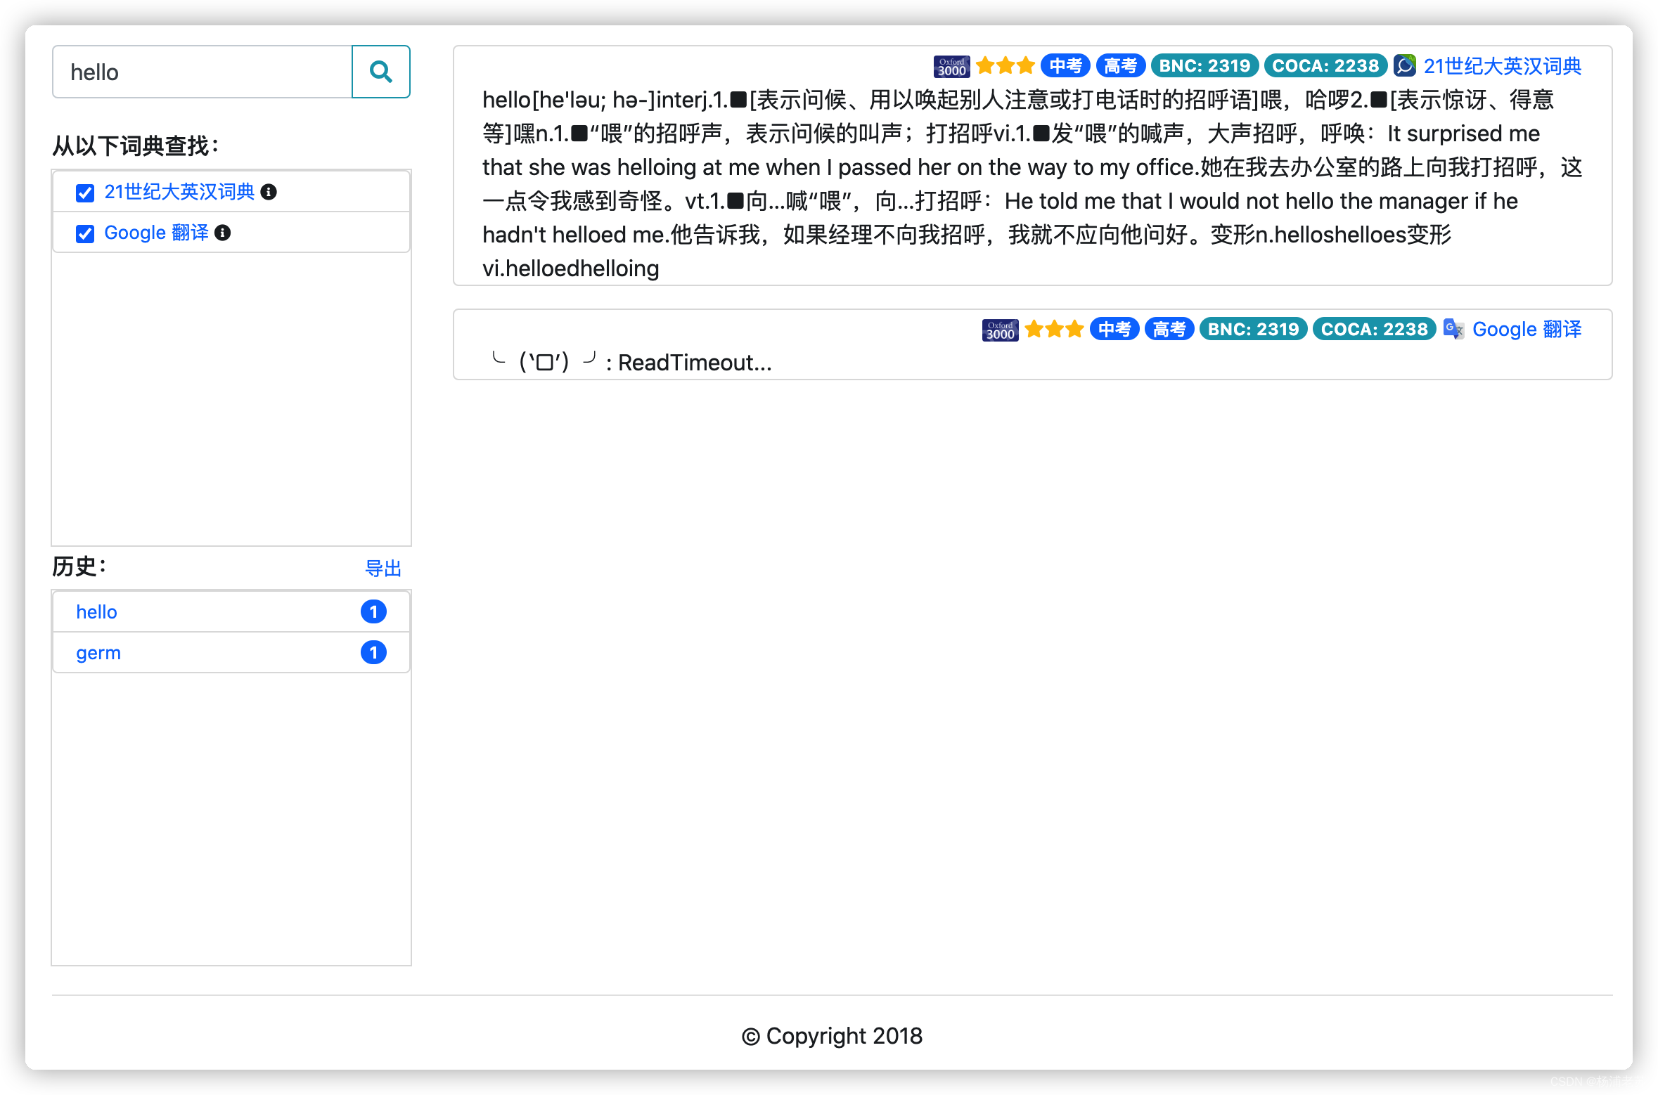Uncheck the 21世纪大英汉词典 checkbox

tap(85, 193)
